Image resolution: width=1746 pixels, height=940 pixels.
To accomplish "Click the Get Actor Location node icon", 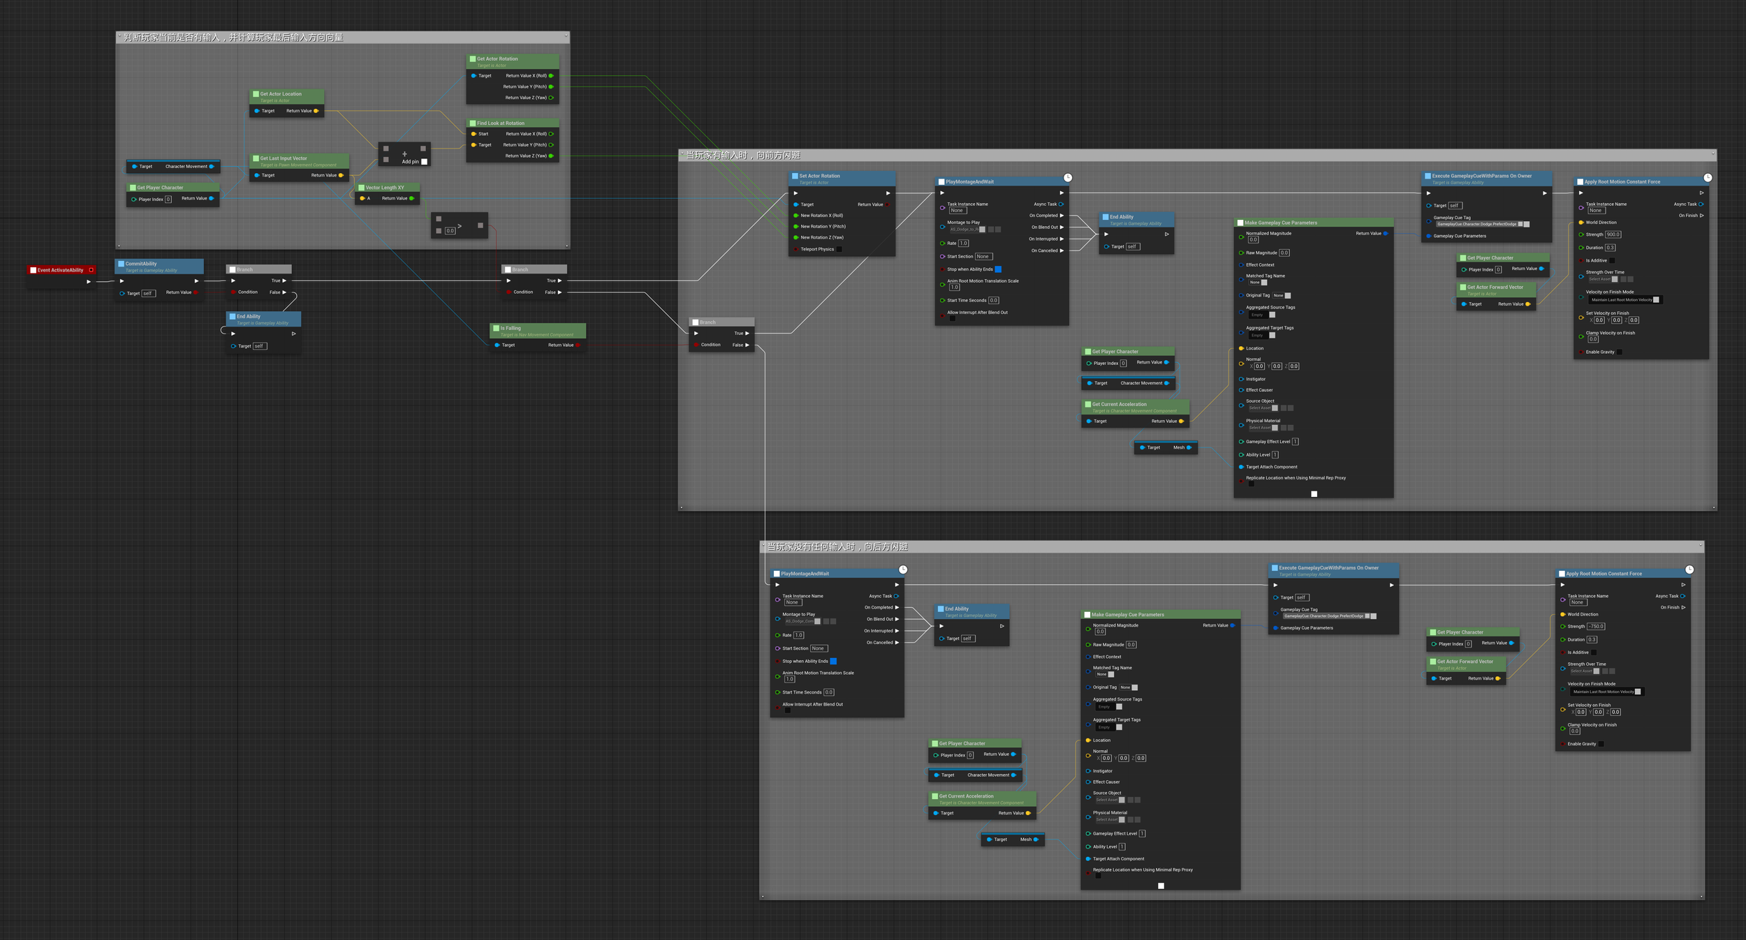I will click(x=256, y=94).
